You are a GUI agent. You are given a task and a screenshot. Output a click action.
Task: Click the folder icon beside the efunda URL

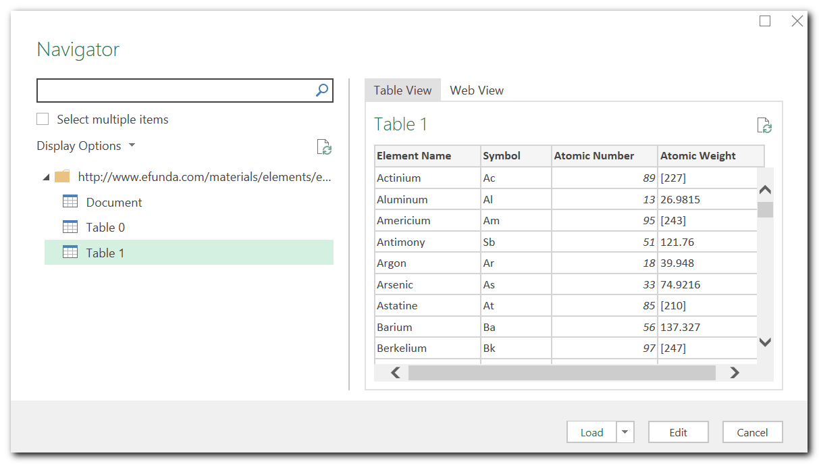click(x=61, y=176)
